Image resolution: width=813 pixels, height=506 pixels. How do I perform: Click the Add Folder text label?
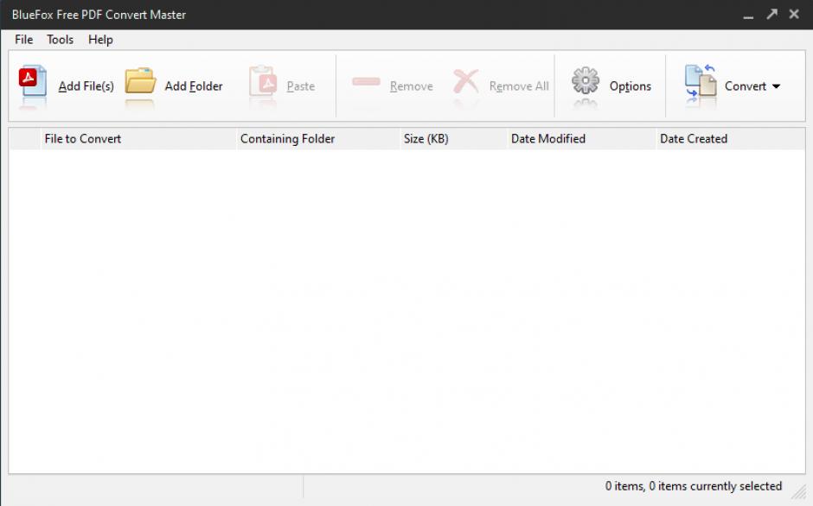pos(194,86)
